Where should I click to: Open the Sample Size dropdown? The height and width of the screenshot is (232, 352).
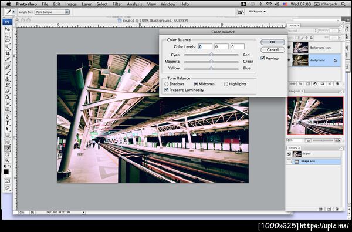52,12
